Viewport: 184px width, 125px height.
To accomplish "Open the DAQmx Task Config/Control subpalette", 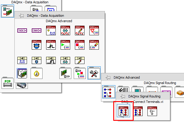I will point(80,73).
